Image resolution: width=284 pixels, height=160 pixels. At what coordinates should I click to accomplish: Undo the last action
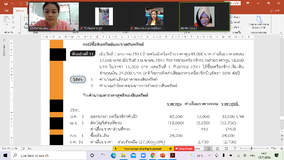tap(12, 4)
